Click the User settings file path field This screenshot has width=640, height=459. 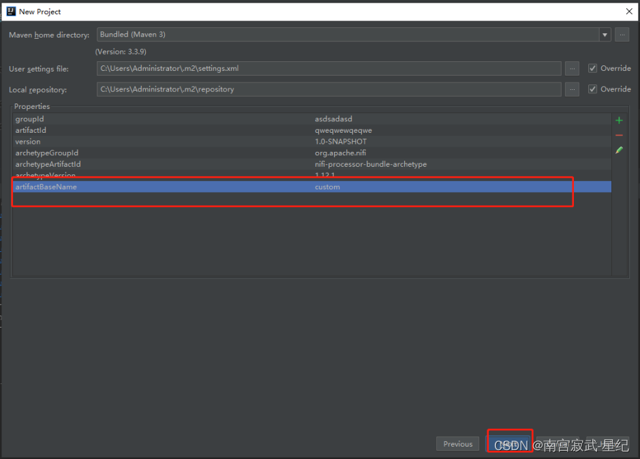click(x=329, y=69)
